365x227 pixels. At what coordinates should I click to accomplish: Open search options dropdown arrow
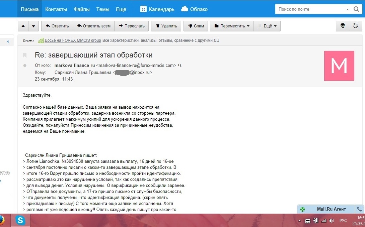coord(348,9)
